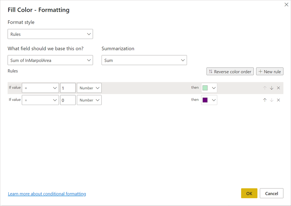Viewport: 291px width, 206px height.
Task: Change second rule's Number type dropdown
Action: (89, 100)
